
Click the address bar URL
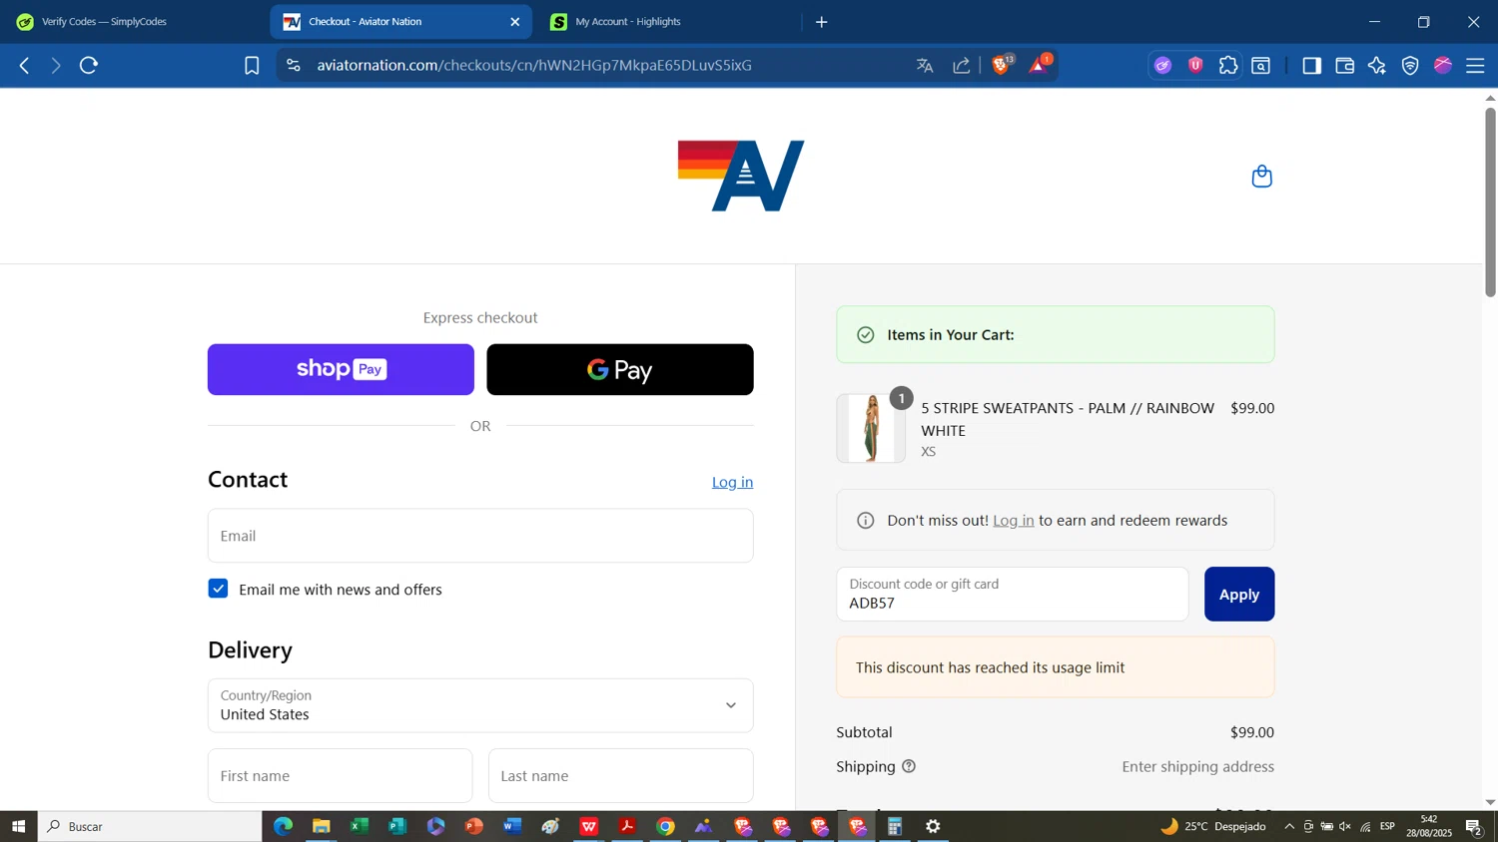534,66
